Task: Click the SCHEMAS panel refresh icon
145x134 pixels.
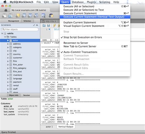Action: click(37, 25)
